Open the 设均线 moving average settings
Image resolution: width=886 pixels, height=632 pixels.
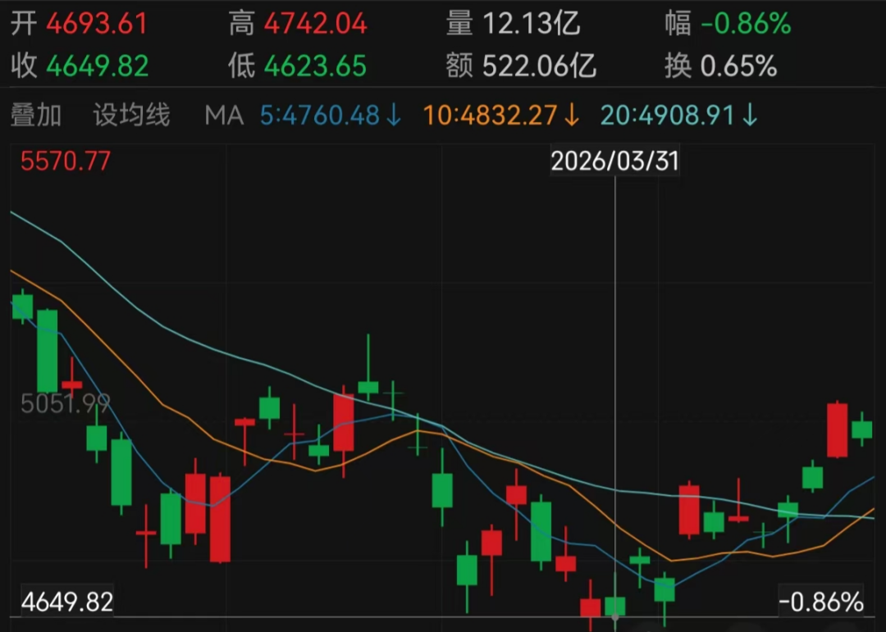130,116
